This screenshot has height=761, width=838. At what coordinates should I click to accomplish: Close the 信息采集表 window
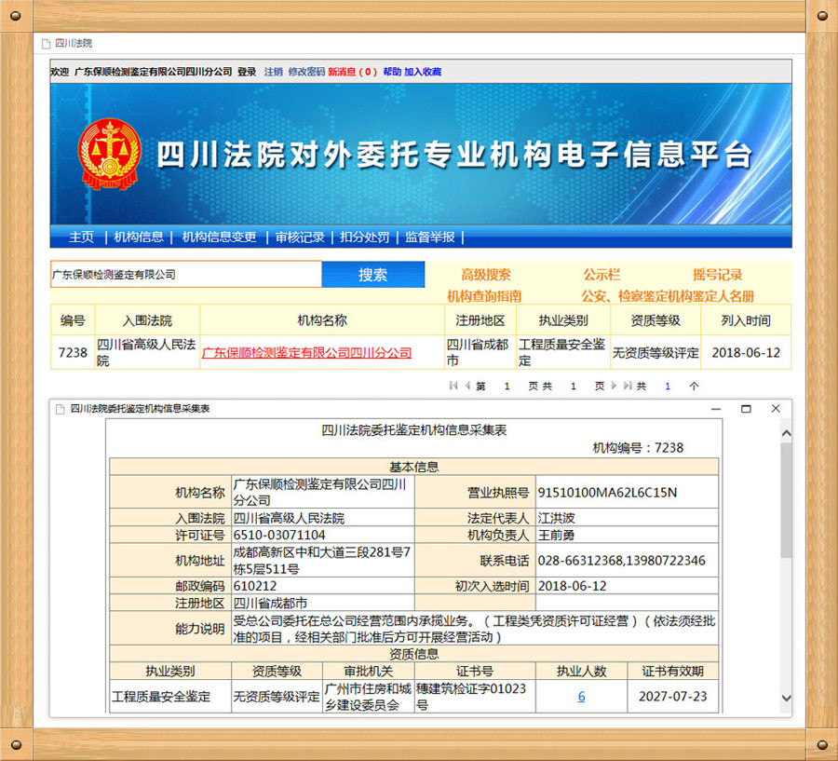(x=776, y=409)
